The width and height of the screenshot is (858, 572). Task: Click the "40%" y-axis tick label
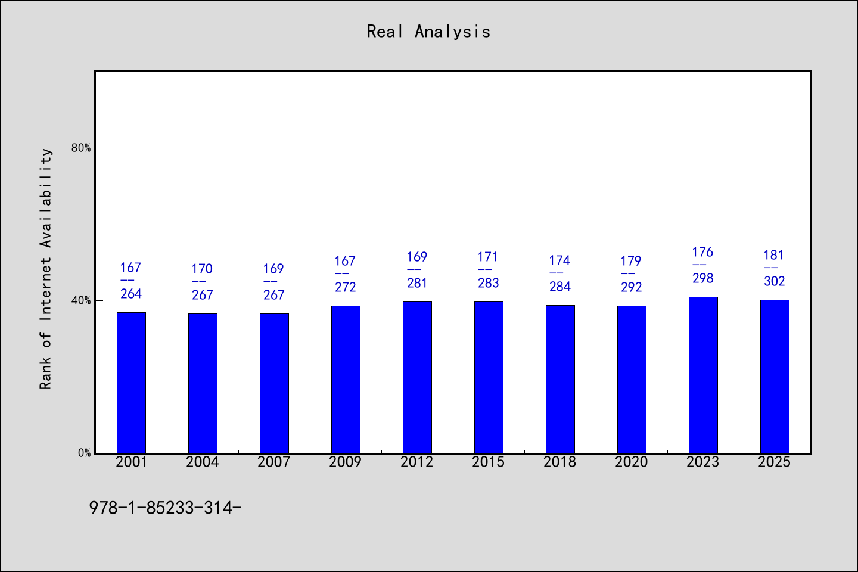click(81, 300)
